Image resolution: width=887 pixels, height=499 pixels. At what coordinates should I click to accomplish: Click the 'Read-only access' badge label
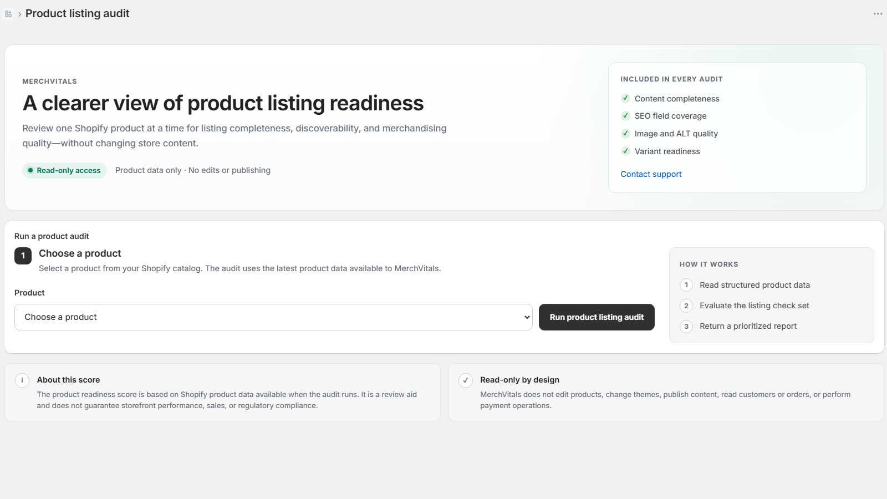69,170
